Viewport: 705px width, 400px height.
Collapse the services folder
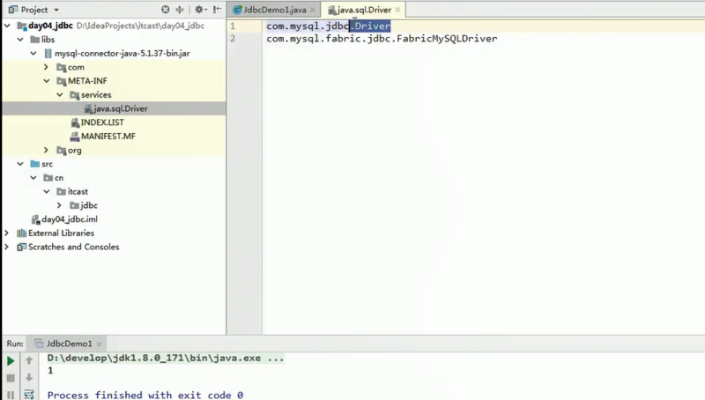(60, 95)
